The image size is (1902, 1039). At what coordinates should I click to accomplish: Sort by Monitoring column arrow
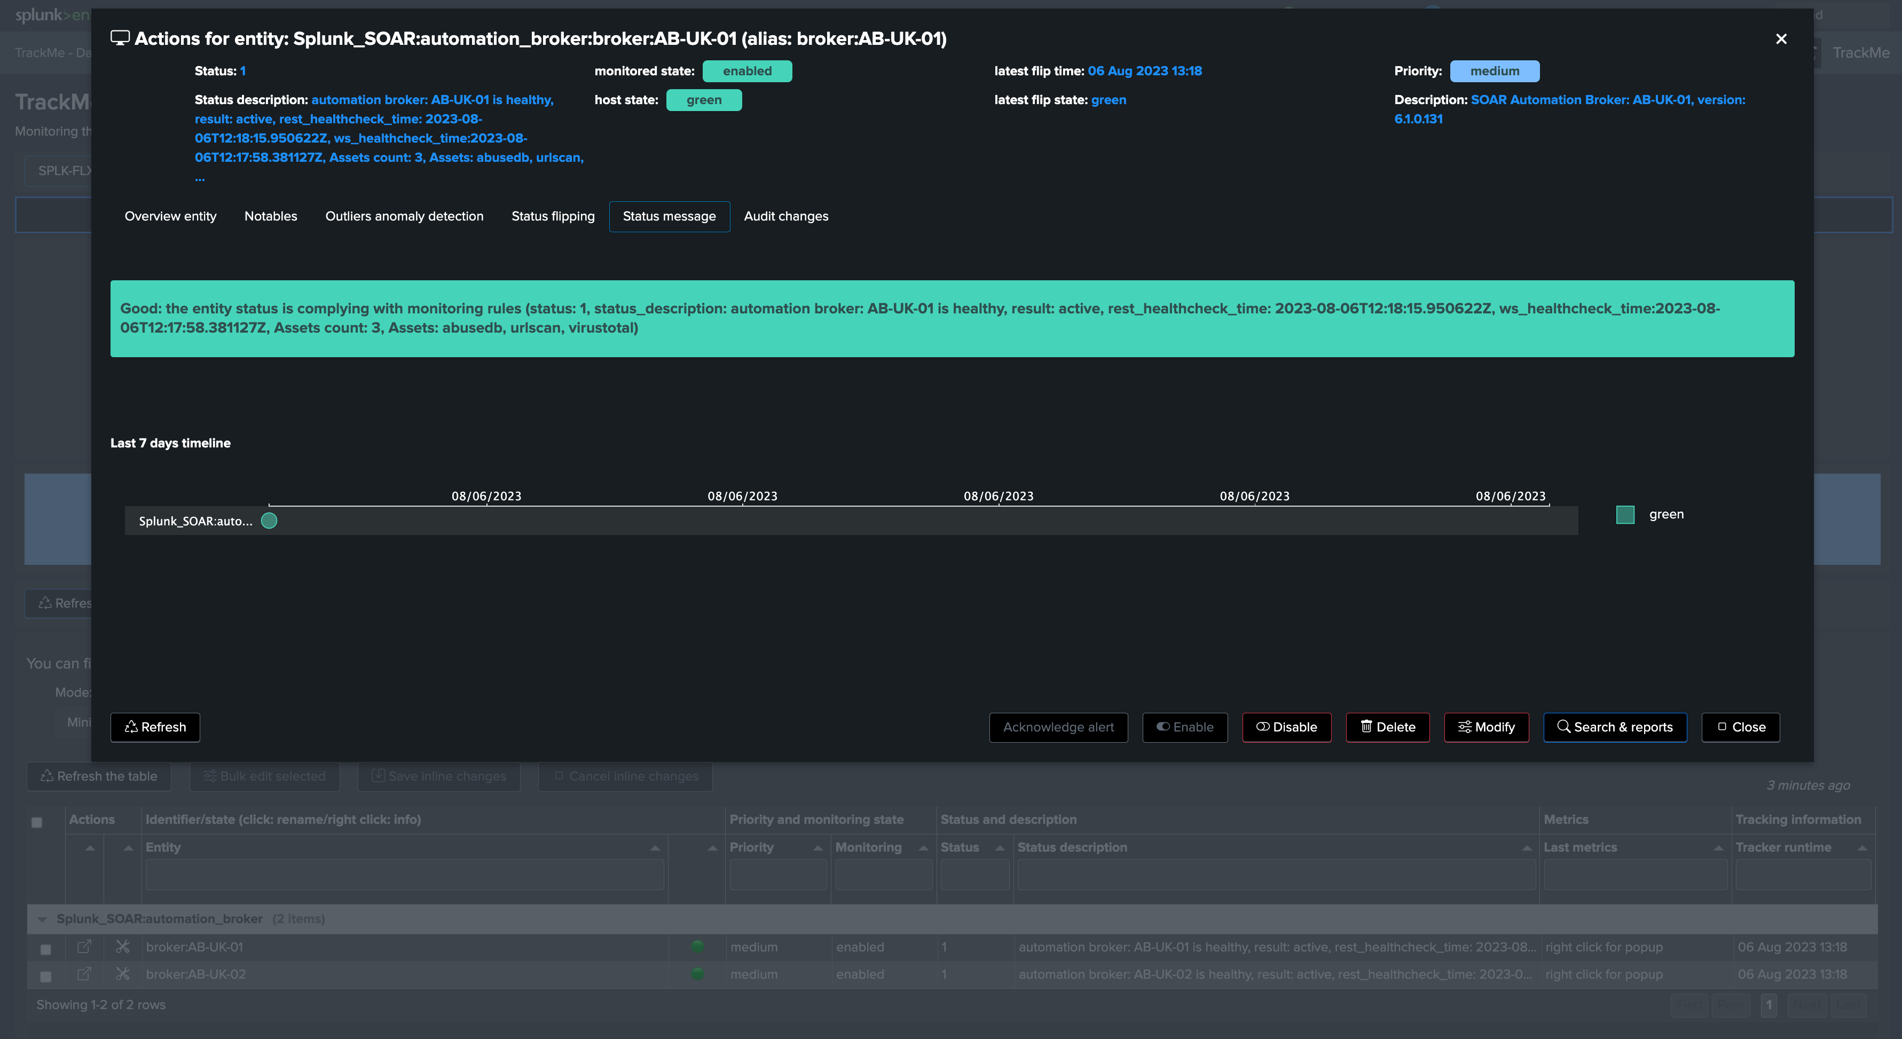[924, 848]
